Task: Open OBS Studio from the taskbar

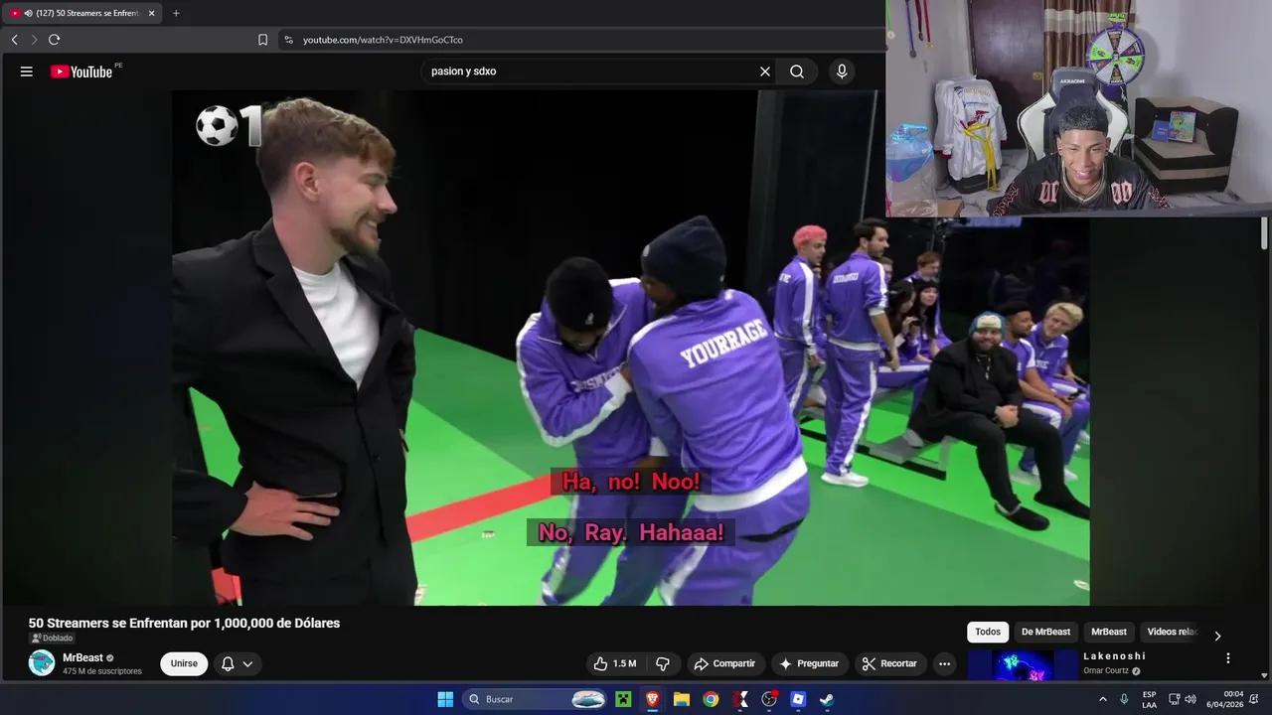Action: pyautogui.click(x=769, y=699)
